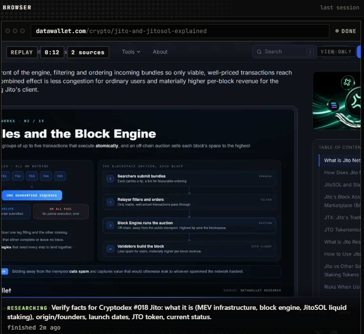Image resolution: width=364 pixels, height=334 pixels.
Task: Click 'Searchers submit bundles' step title
Action: click(141, 176)
